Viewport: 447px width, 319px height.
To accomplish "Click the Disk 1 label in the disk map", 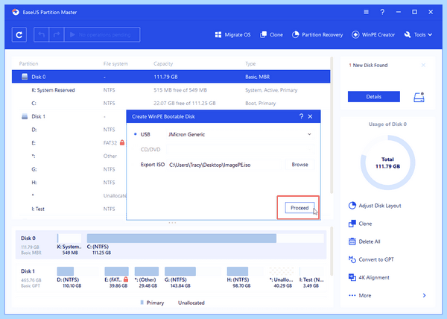I will [28, 271].
